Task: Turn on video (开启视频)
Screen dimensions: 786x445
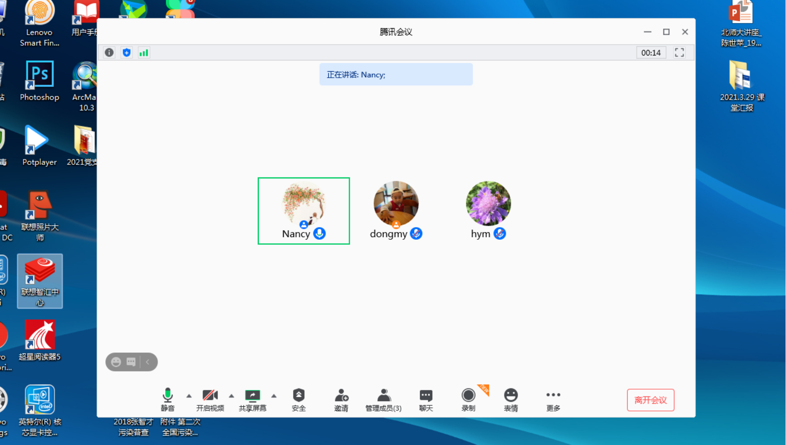Action: (x=210, y=400)
